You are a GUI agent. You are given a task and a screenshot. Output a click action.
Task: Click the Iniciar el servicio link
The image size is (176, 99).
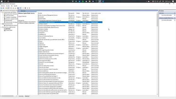(x=20, y=16)
